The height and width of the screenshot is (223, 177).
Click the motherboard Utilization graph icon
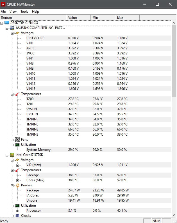pos(17,145)
